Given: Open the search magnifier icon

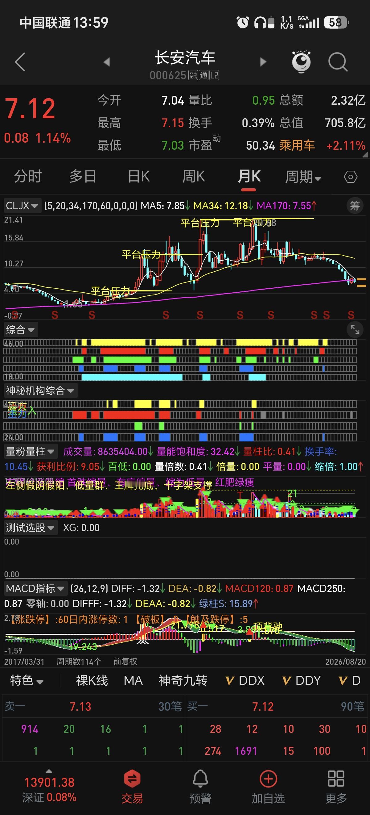Looking at the screenshot, I should [x=338, y=62].
